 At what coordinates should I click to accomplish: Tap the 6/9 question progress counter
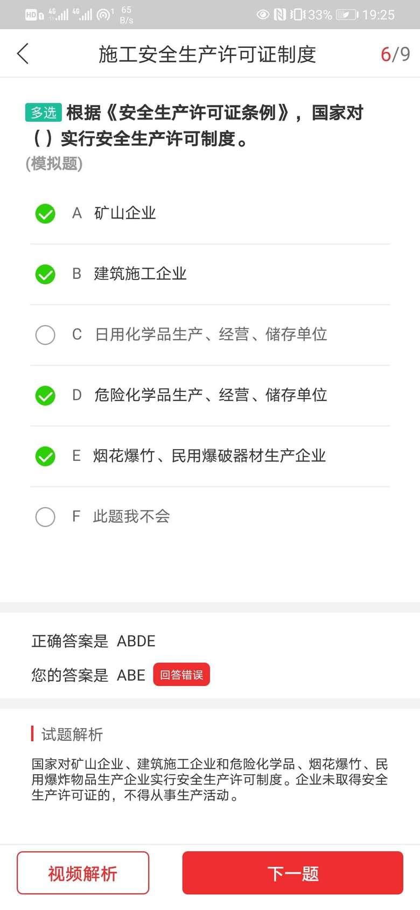click(395, 54)
